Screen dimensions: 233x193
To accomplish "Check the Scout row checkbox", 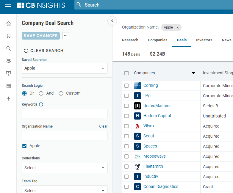I will tap(126, 136).
